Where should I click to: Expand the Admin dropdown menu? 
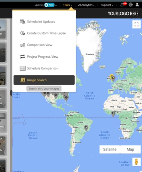(x=46, y=5)
